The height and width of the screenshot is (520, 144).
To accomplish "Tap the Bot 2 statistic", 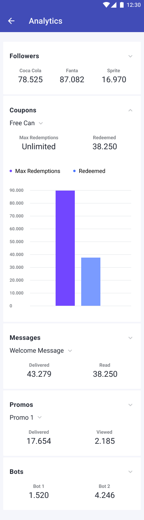I will point(105,492).
